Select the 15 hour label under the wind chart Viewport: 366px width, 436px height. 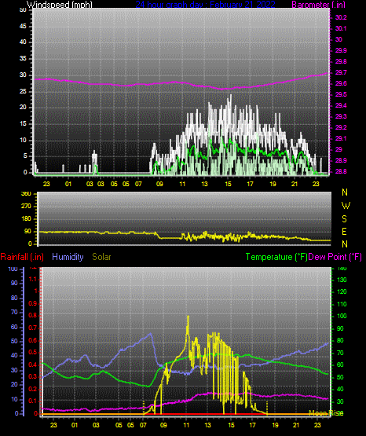[228, 184]
